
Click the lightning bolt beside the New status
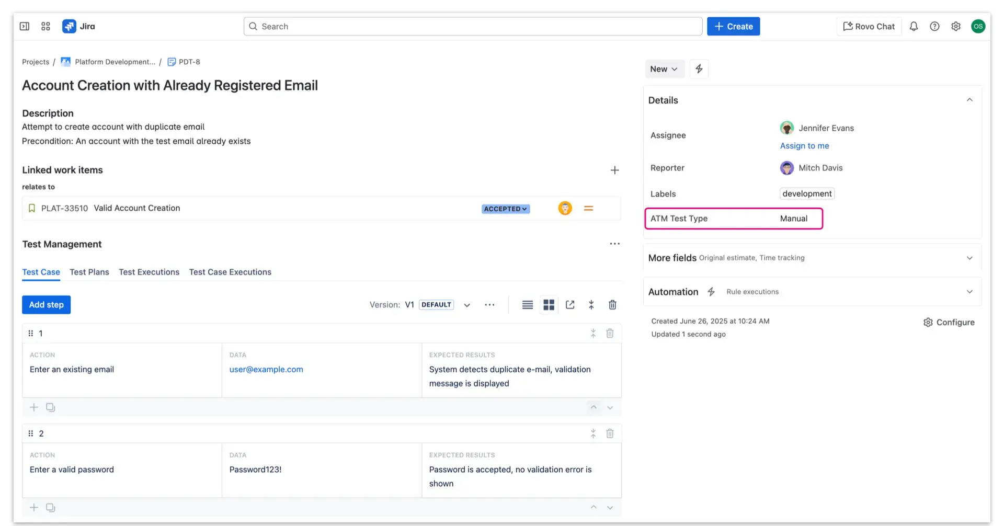pos(699,68)
